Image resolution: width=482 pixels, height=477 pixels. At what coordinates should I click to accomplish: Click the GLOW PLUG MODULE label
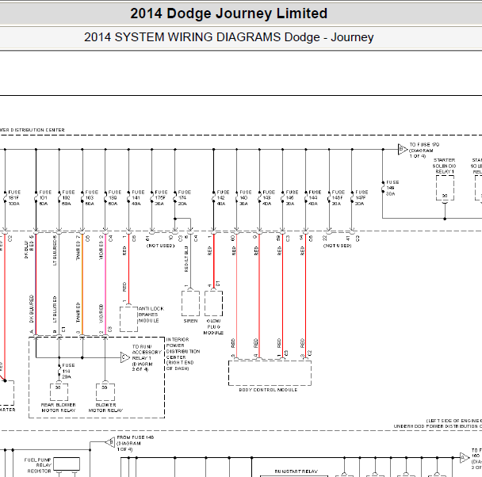tap(213, 326)
